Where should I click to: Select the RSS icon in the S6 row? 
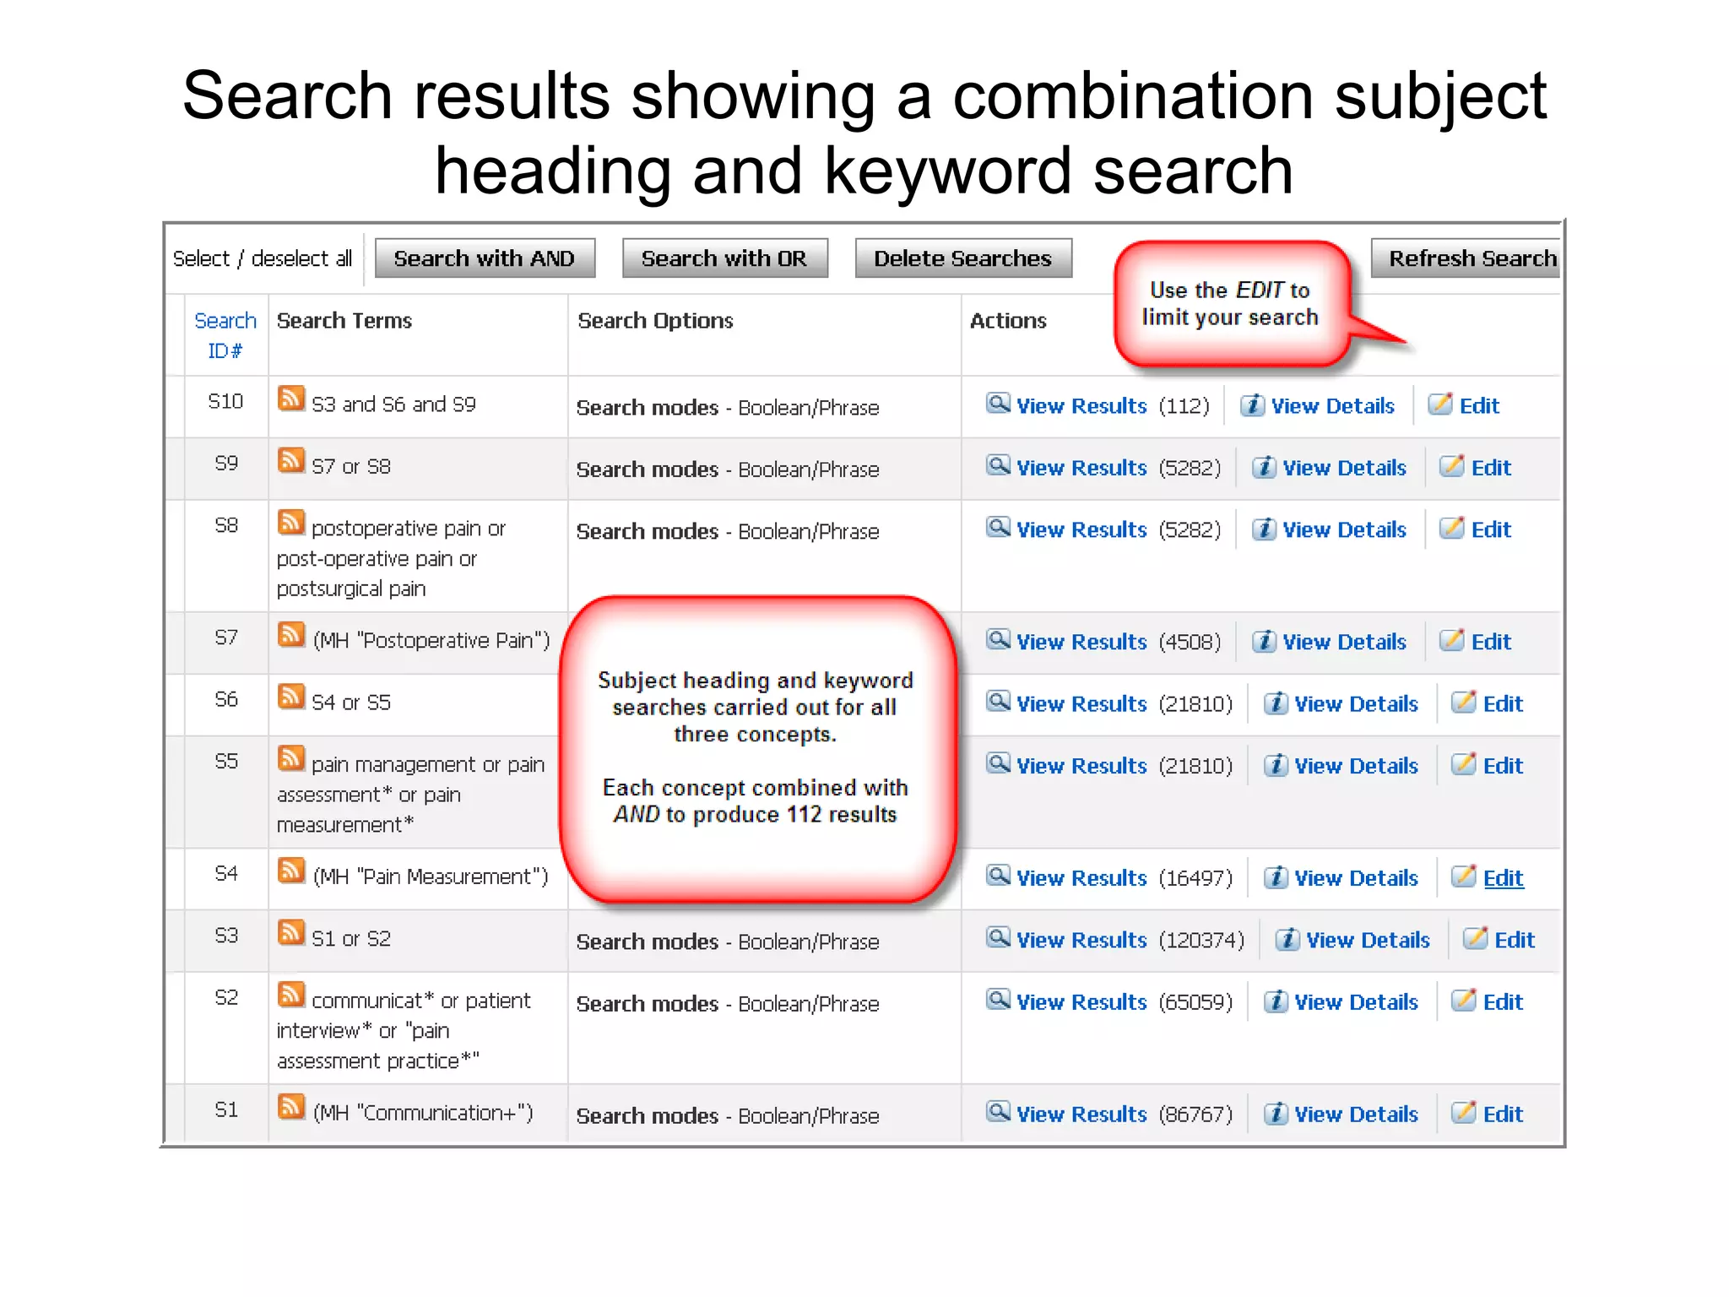(290, 697)
